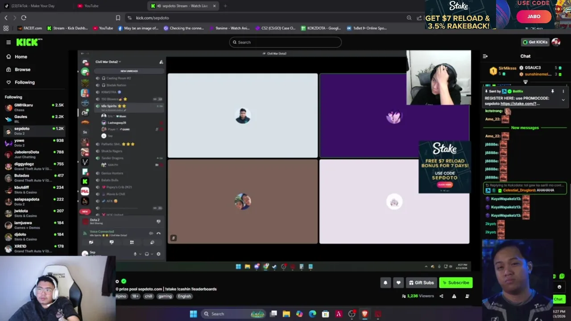Open diggydogz channel in Following list

35,166
